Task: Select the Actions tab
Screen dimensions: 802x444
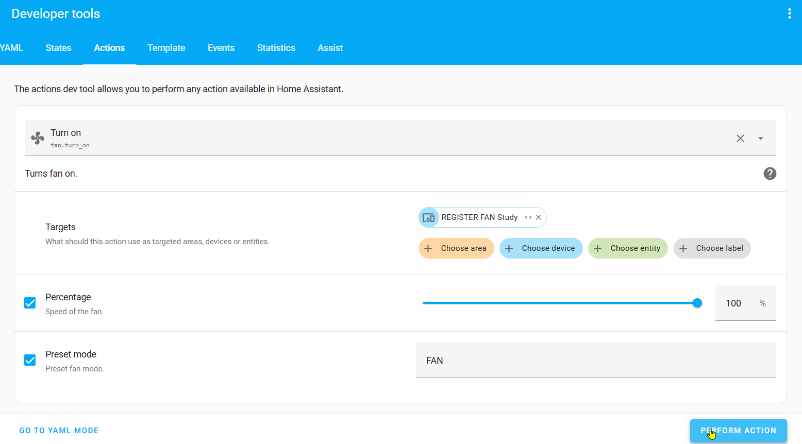Action: click(109, 48)
